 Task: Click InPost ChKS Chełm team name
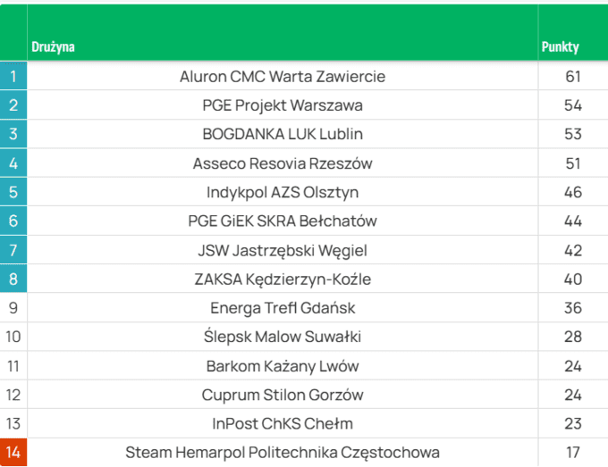click(283, 423)
